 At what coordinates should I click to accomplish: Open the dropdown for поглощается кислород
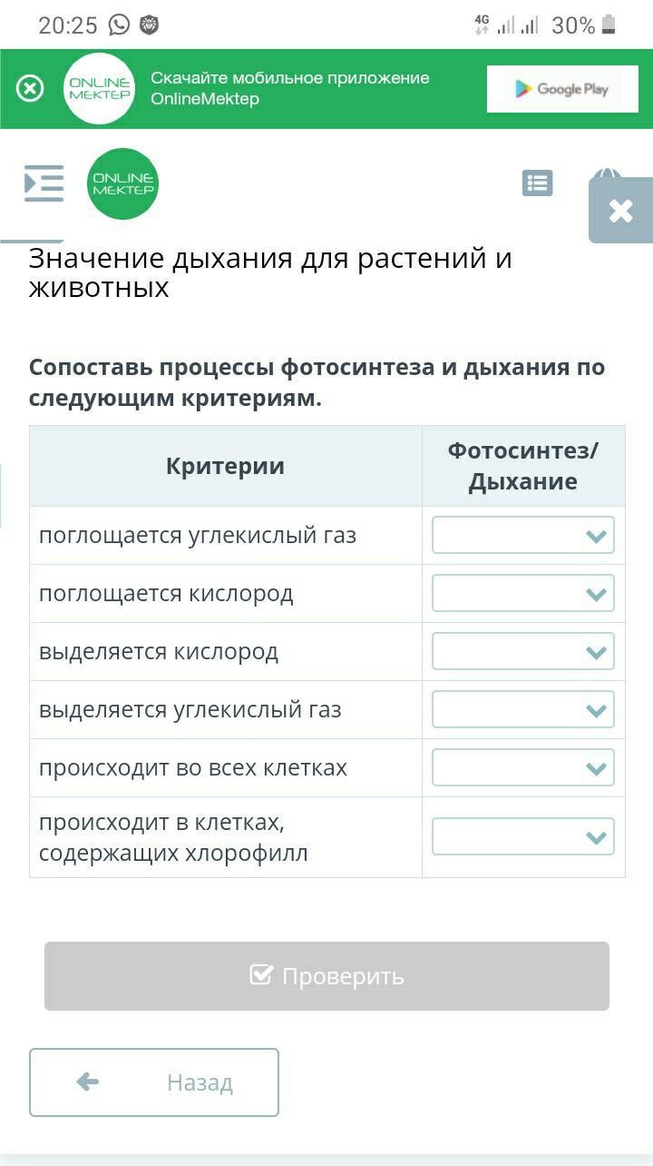tap(523, 594)
